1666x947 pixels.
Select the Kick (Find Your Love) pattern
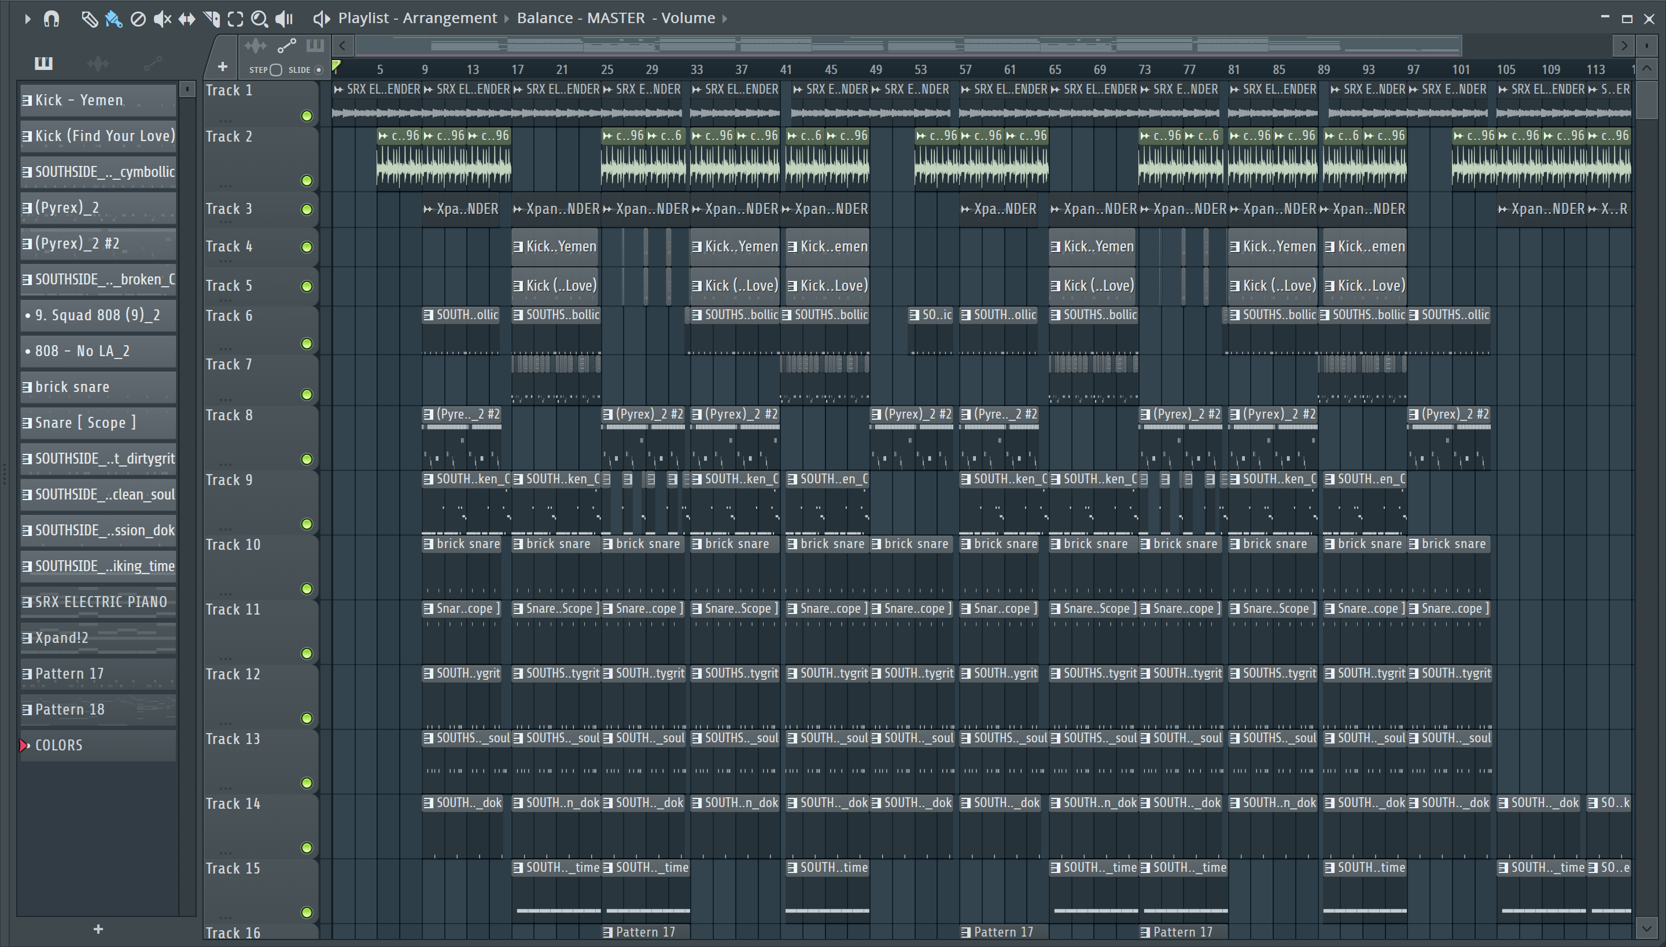point(98,136)
